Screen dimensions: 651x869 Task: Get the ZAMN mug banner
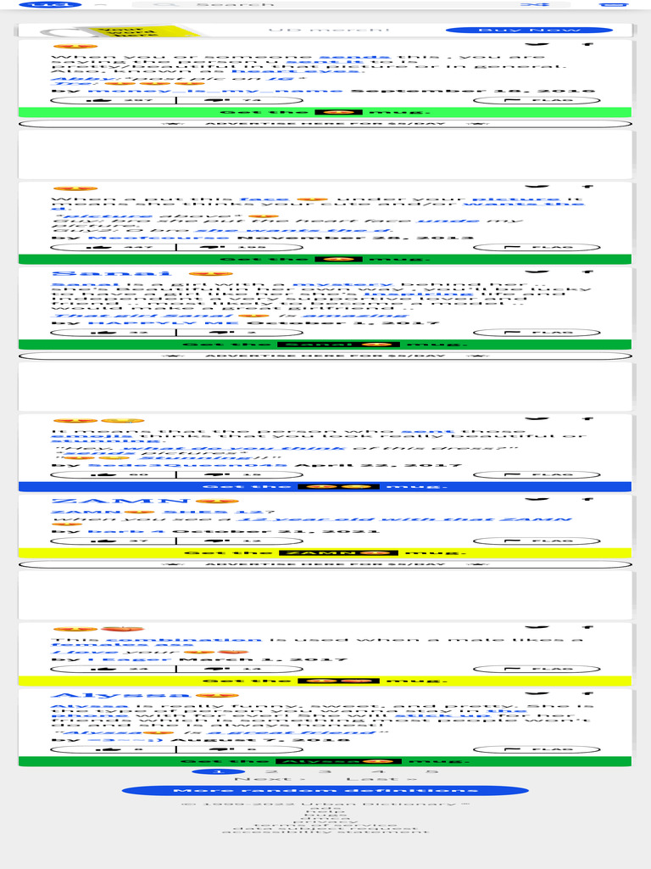325,552
